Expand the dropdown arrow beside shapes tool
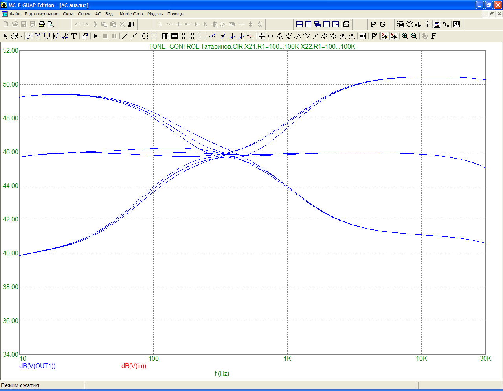 (x=21, y=36)
